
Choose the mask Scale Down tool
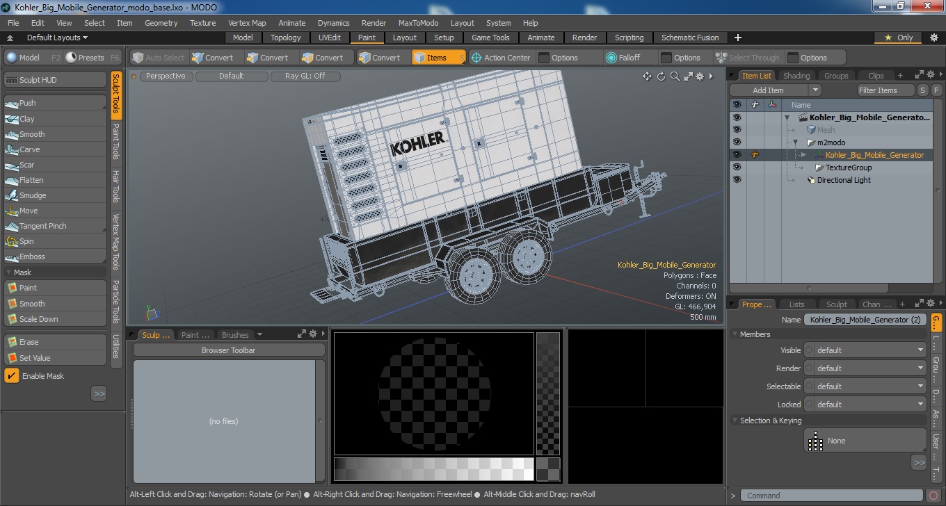(55, 319)
